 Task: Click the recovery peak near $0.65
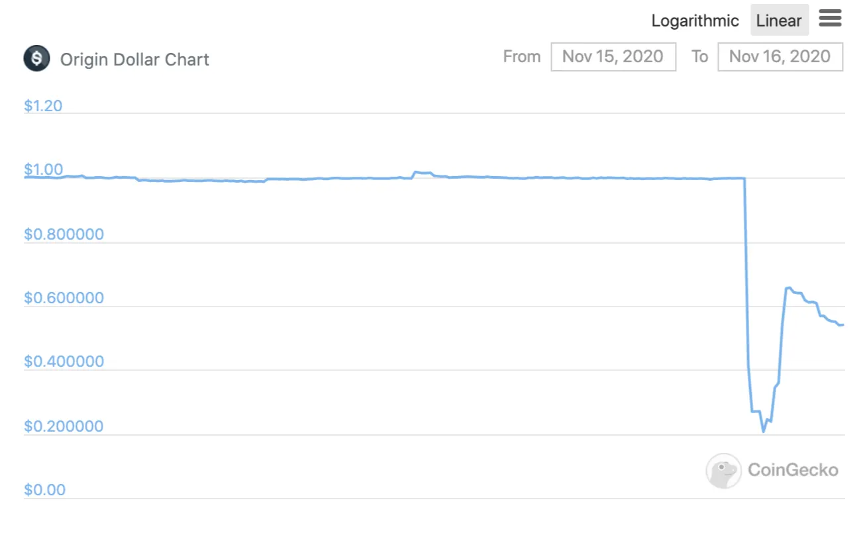(788, 288)
